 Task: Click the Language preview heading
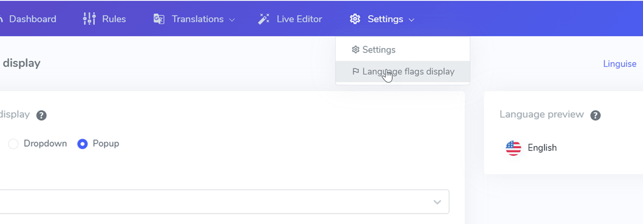click(x=542, y=114)
